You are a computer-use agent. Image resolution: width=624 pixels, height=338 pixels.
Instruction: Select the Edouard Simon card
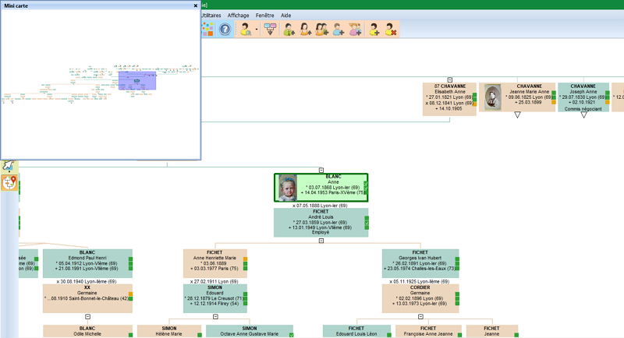(x=215, y=298)
